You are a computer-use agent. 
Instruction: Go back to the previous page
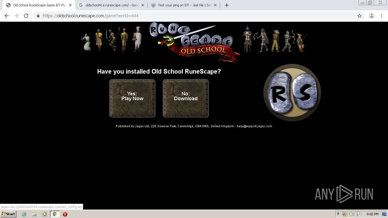7,16
